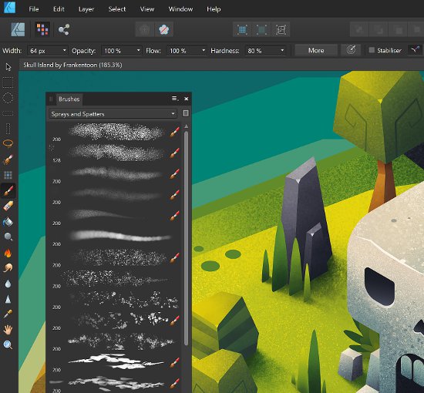
Task: Click the More brush settings button
Action: coord(316,50)
